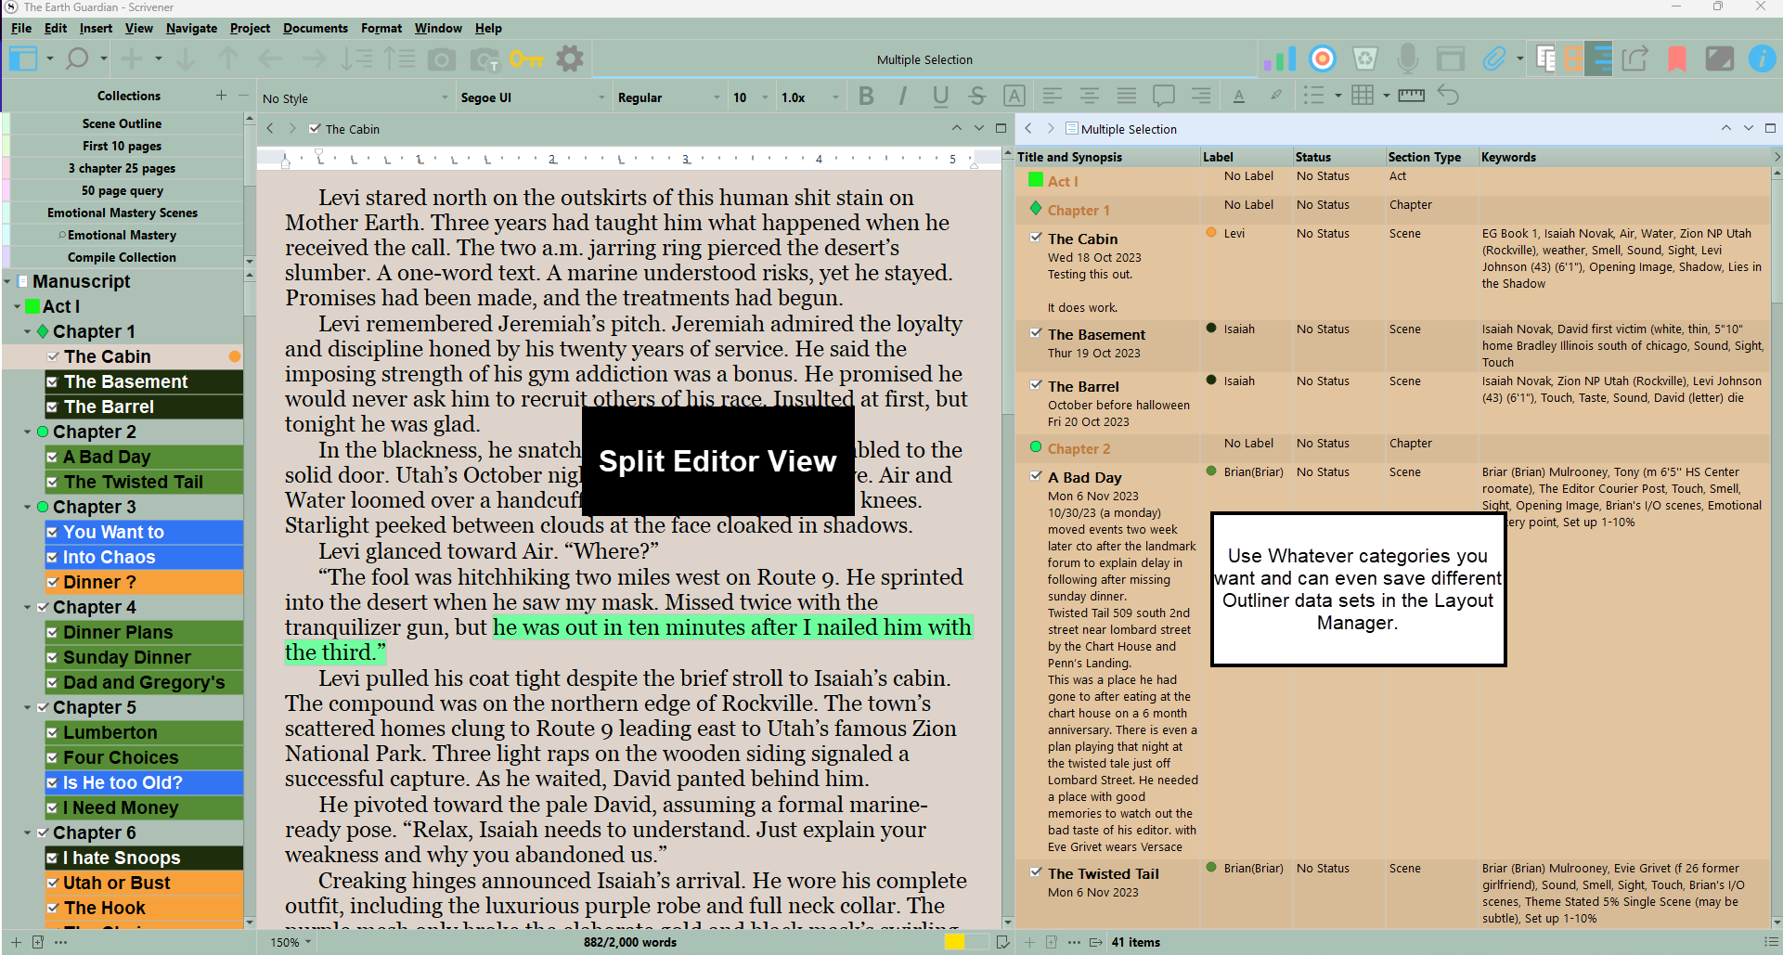1783x955 pixels.
Task: Click the Undo arrow in format bar
Action: tap(1448, 96)
